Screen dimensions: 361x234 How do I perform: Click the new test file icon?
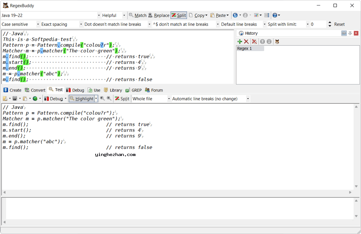pos(5,99)
